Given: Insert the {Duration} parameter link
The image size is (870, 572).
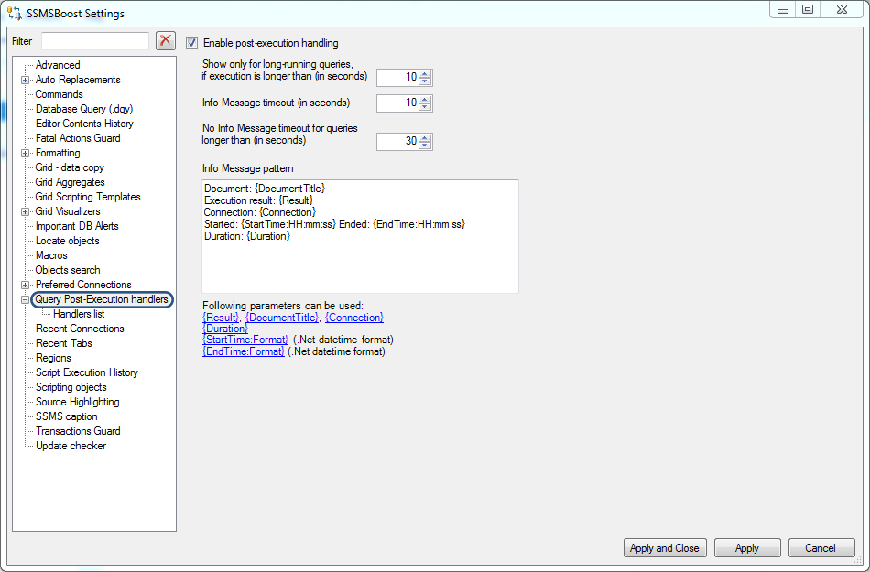Looking at the screenshot, I should (225, 329).
